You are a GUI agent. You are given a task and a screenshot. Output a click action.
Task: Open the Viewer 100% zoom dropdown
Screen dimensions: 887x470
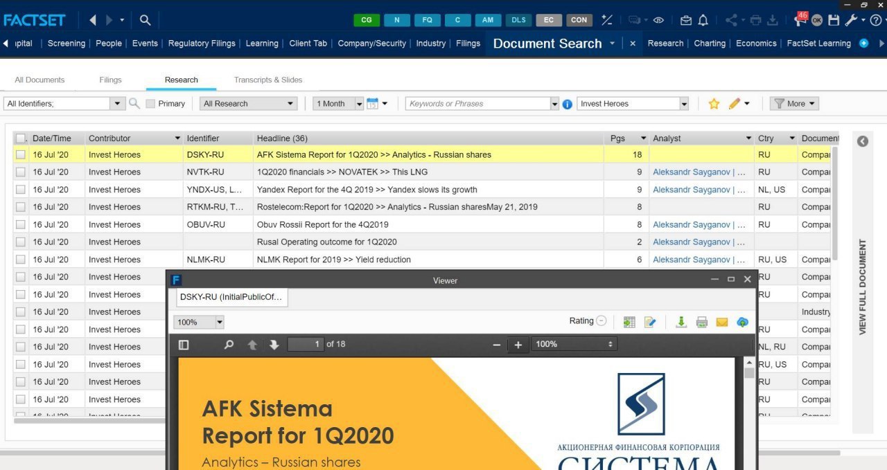[x=220, y=322]
